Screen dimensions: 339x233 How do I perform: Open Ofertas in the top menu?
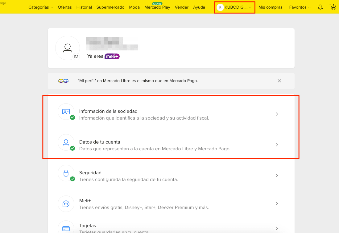click(65, 7)
